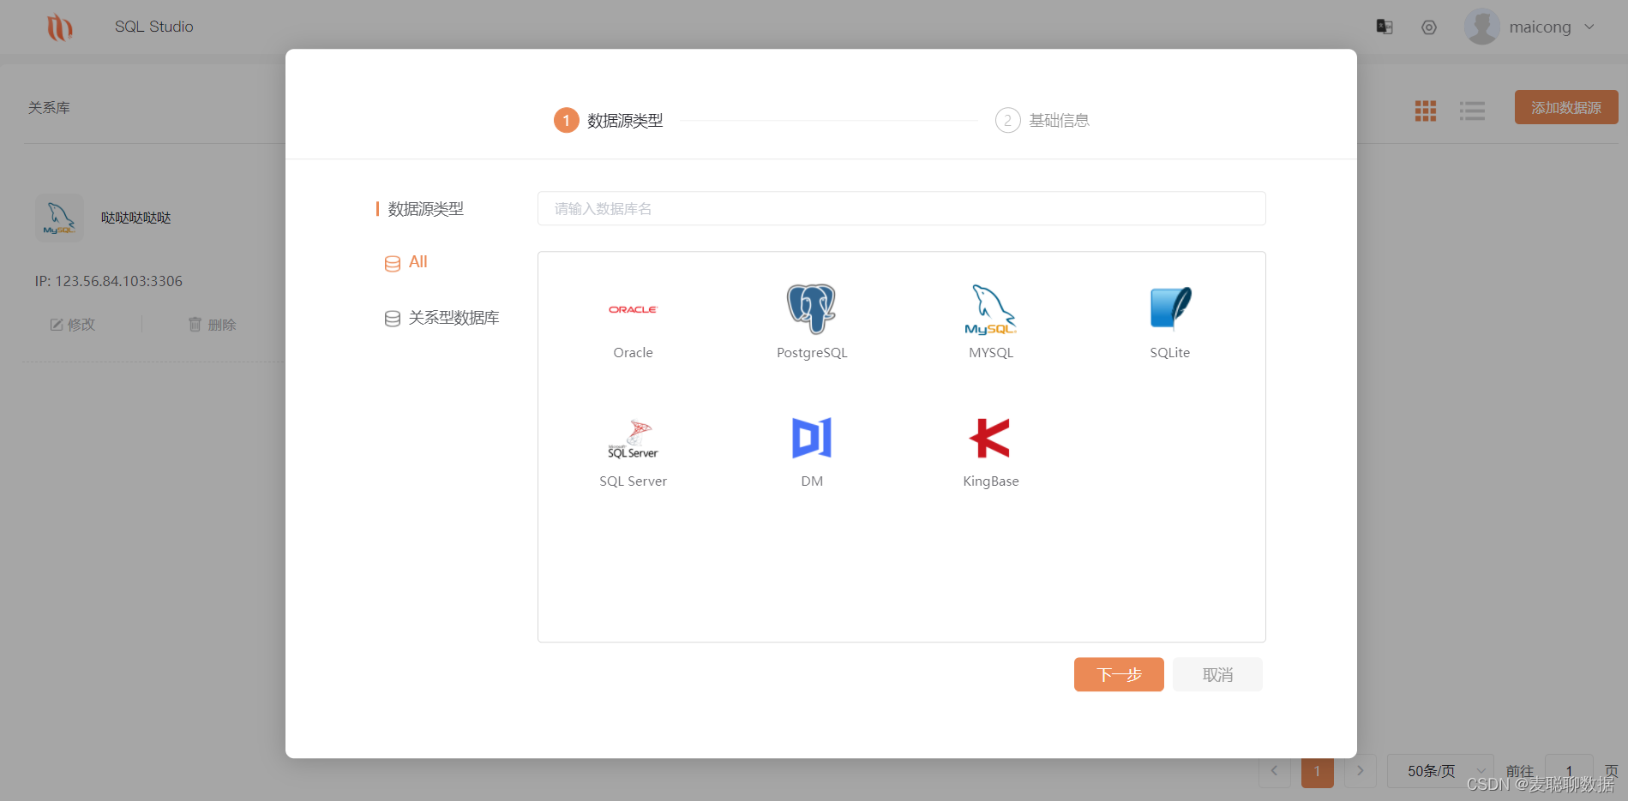Select page 1 in pagination
The height and width of the screenshot is (801, 1628).
click(x=1318, y=771)
